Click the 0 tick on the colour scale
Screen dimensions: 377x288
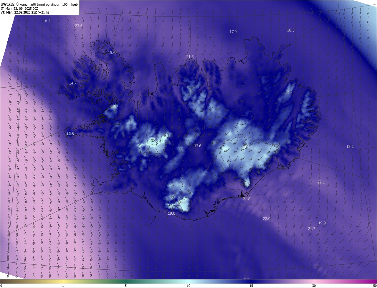[1, 286]
